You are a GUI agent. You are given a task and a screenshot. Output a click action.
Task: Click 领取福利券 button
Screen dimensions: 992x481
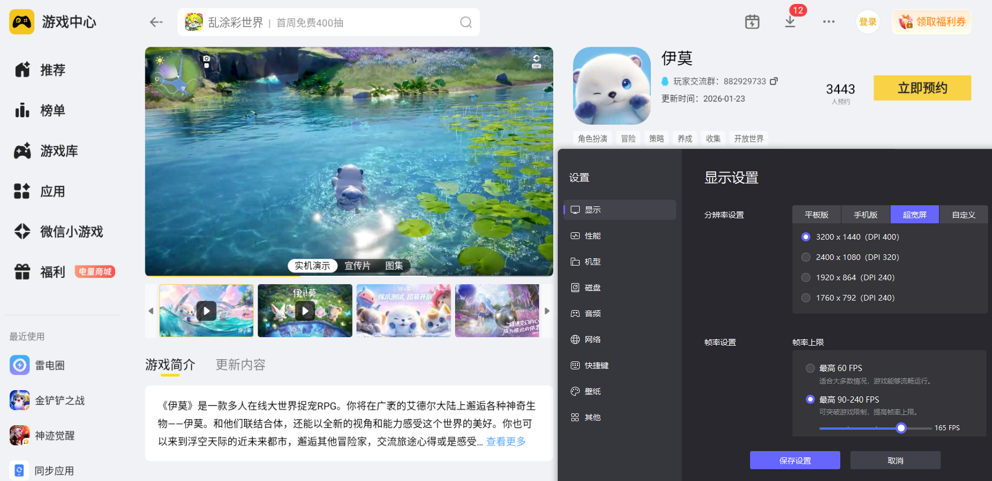[932, 22]
